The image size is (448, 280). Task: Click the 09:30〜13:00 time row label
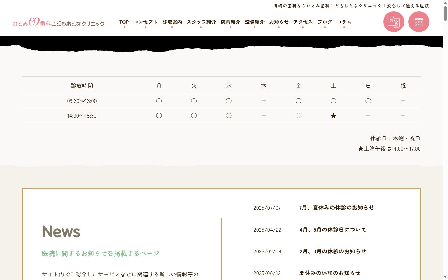[82, 101]
